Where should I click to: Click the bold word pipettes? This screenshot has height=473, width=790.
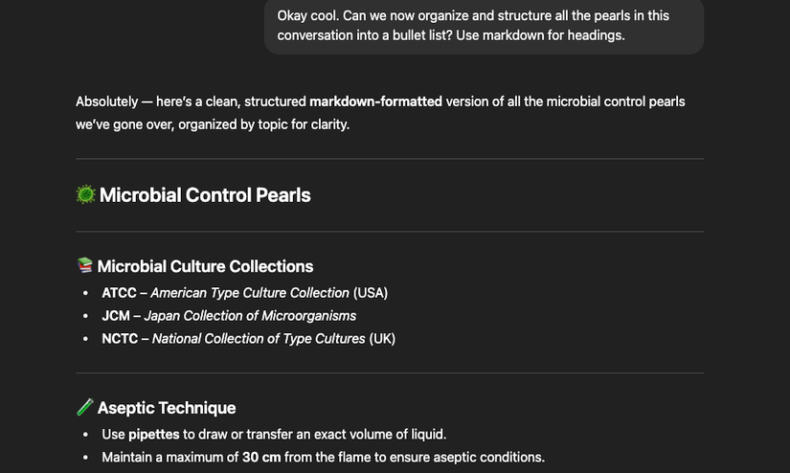(154, 434)
